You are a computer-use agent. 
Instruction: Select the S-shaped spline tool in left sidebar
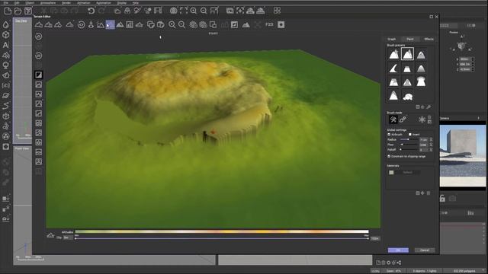(x=6, y=106)
